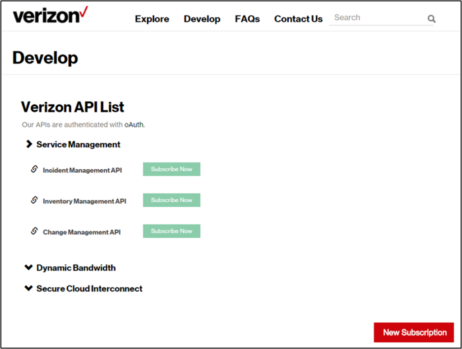Viewport: 462px width, 349px height.
Task: Open the oAuth link
Action: tap(133, 125)
